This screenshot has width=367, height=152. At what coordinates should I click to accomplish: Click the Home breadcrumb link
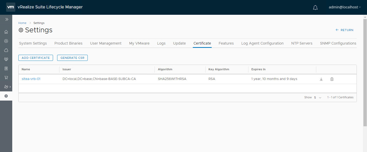[22, 23]
